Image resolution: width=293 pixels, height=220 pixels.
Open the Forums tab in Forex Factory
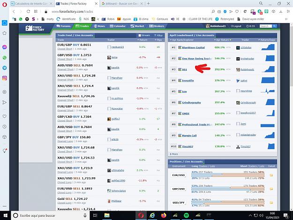(x=63, y=26)
